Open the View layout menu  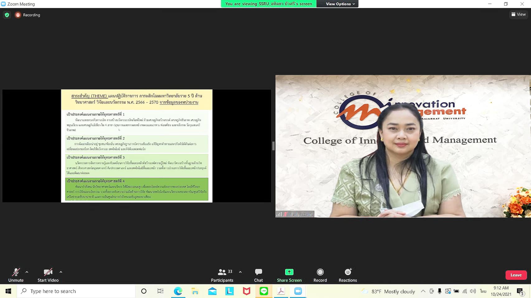point(519,14)
